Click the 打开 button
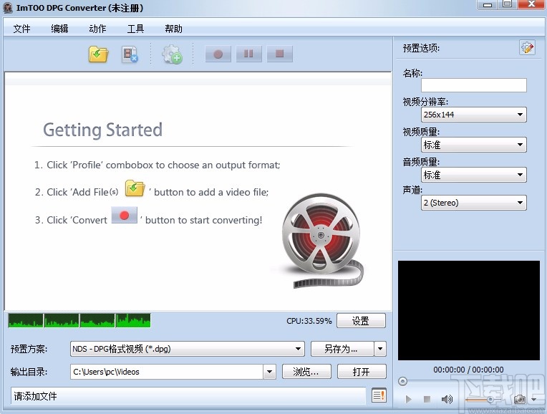This screenshot has height=414, width=547. click(362, 372)
